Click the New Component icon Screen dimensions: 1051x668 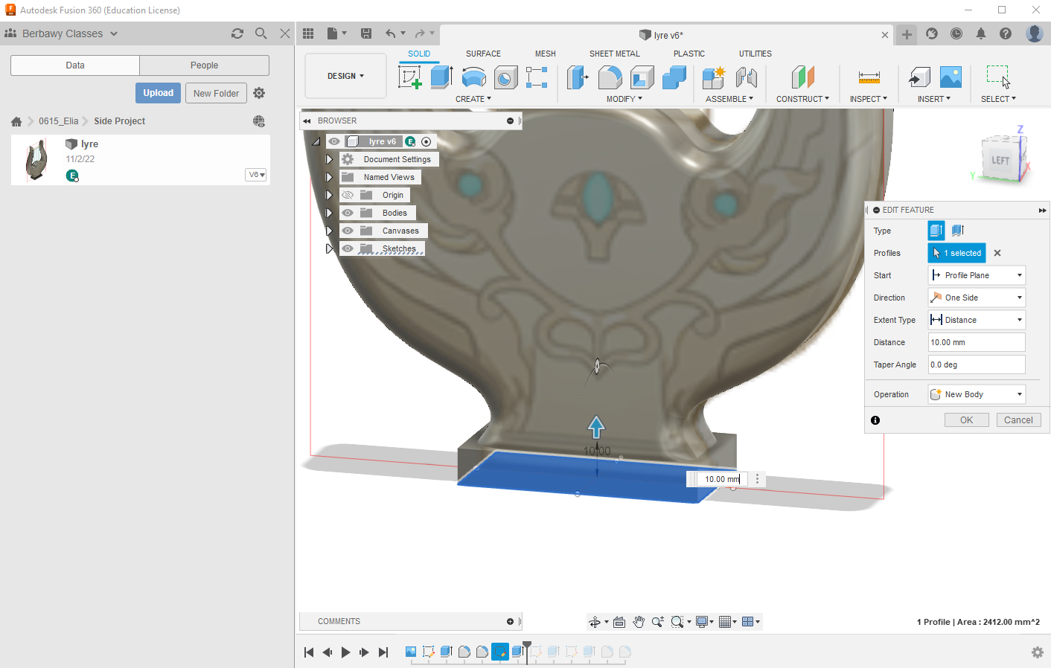[x=713, y=77]
